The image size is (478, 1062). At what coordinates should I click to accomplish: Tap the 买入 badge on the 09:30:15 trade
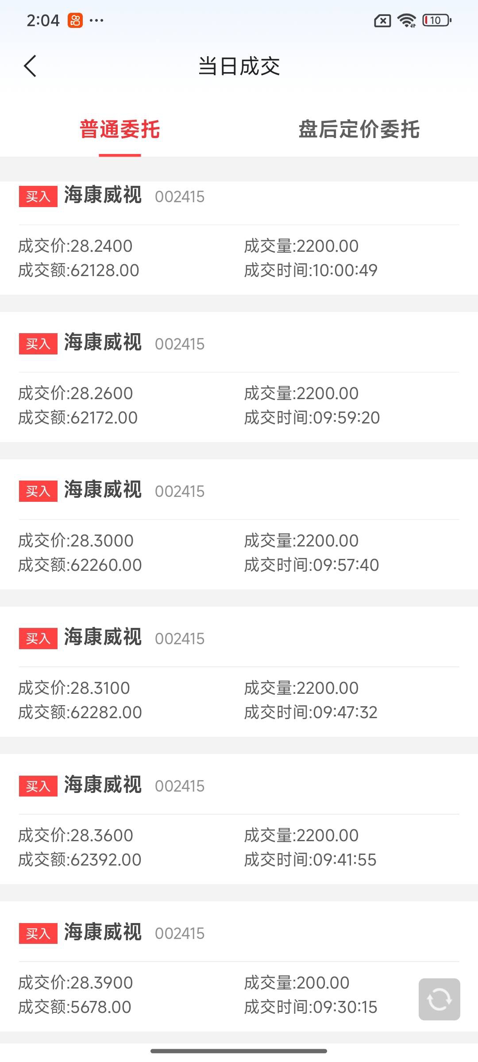(x=38, y=933)
